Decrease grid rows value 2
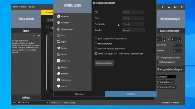Screen dimensions: 195x109 [x=179, y=40]
